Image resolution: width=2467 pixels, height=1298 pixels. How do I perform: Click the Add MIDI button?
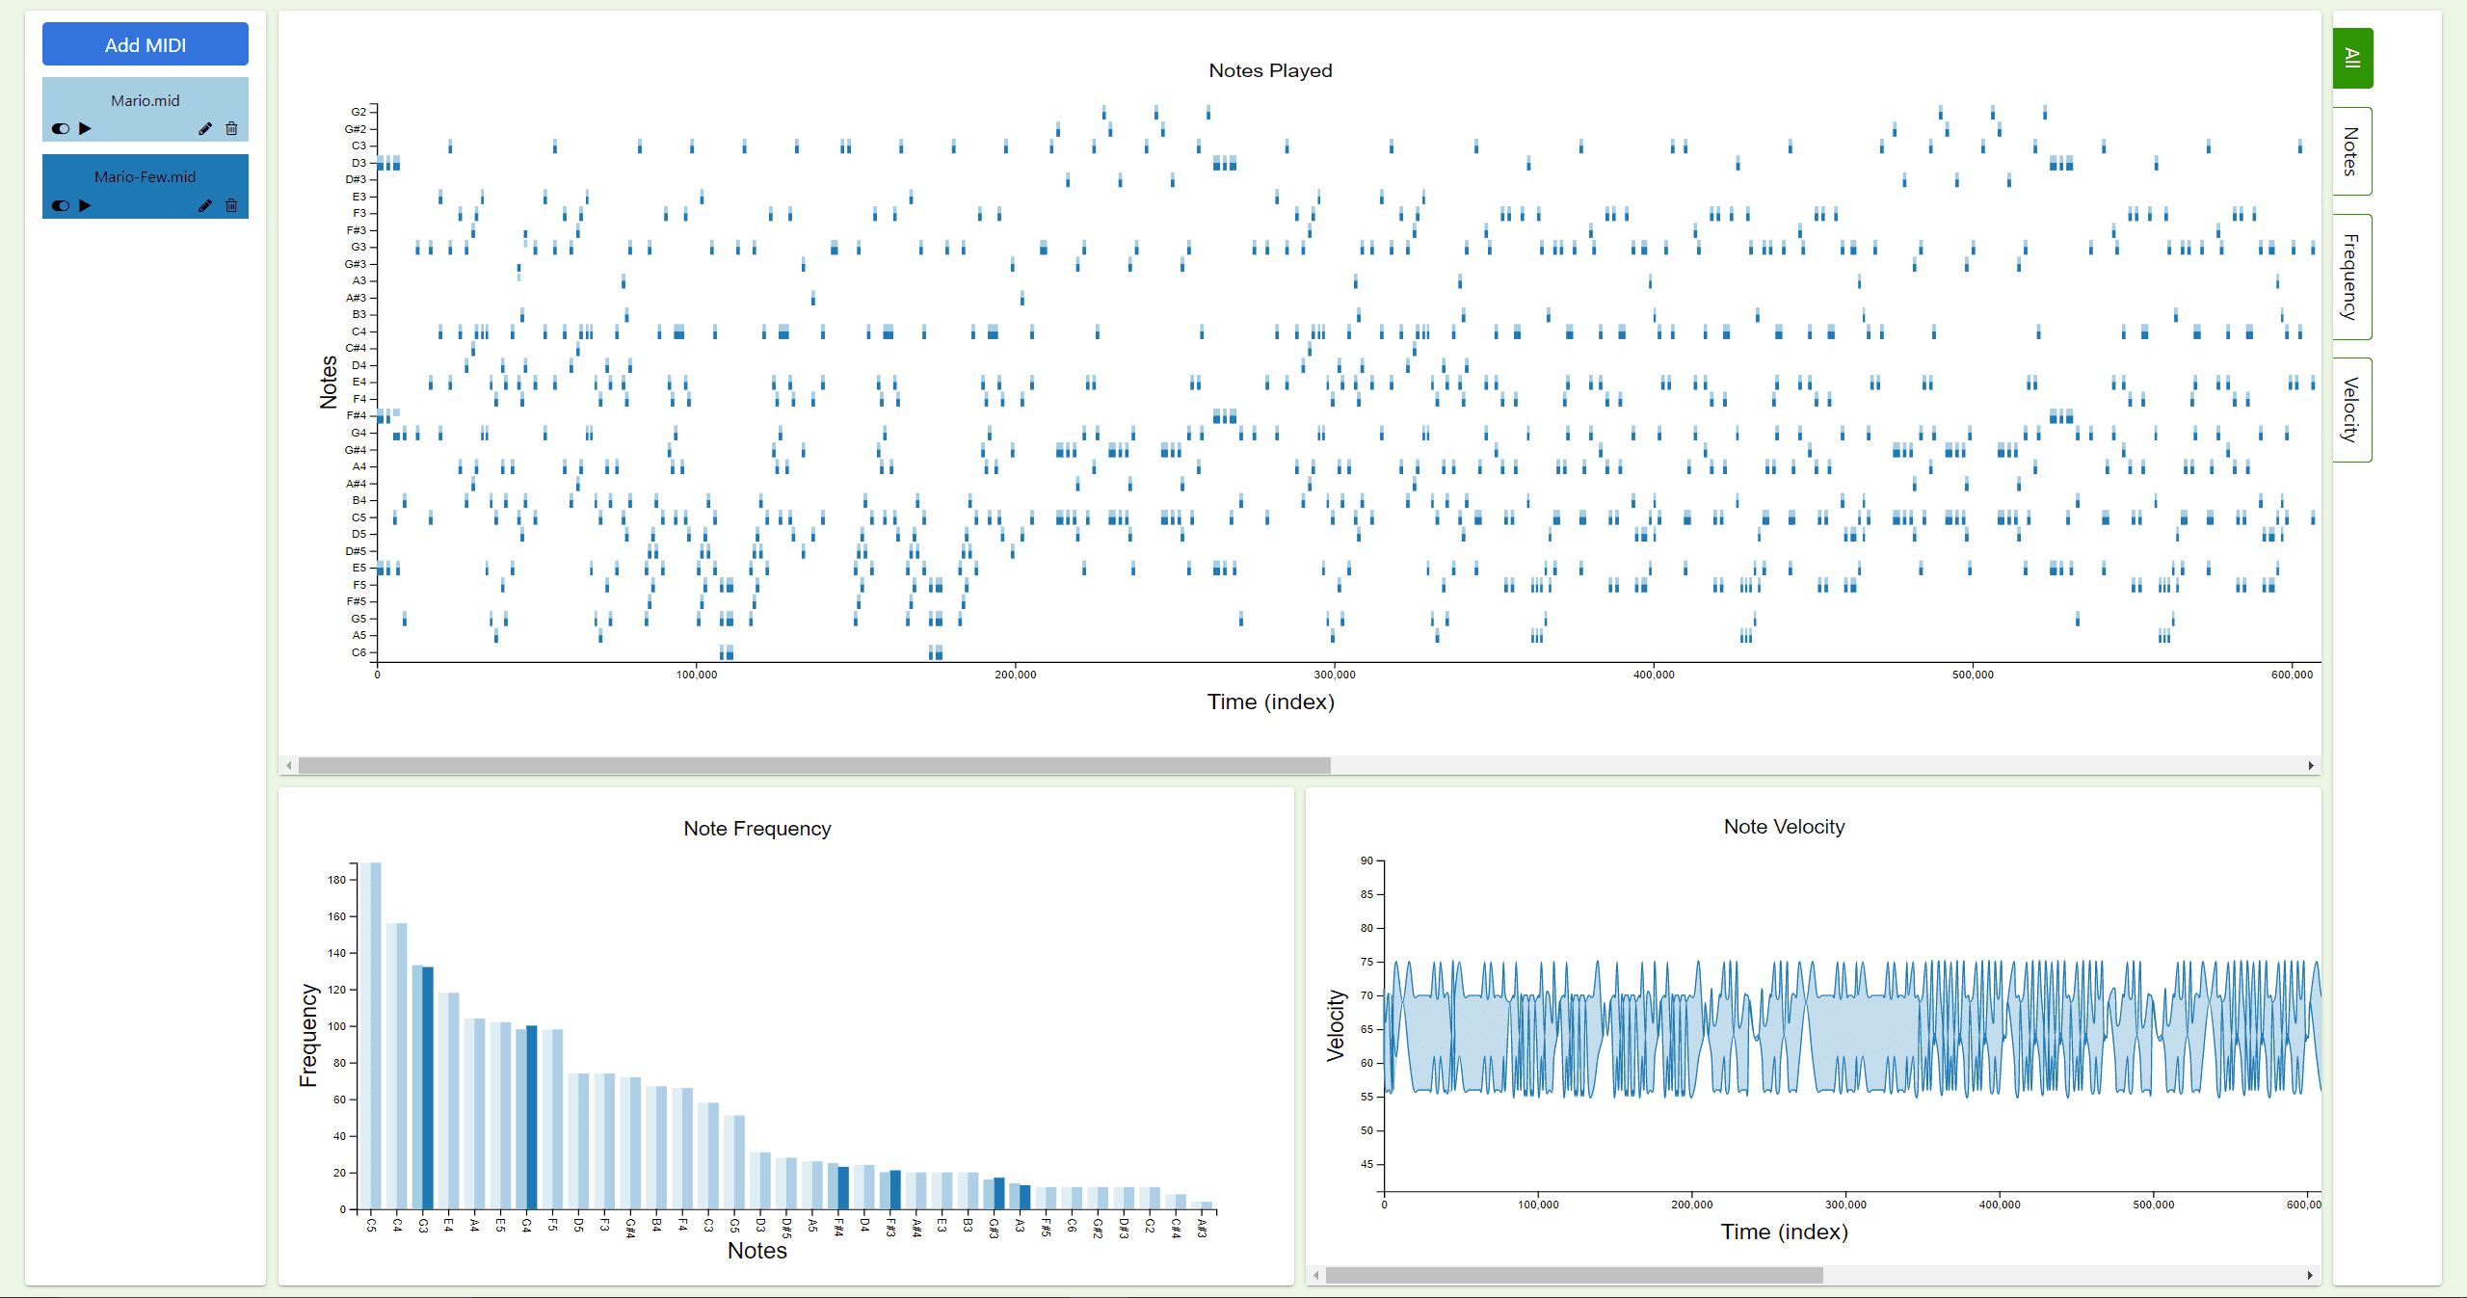146,44
